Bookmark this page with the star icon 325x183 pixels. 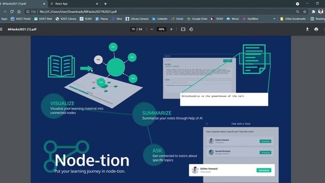tap(305, 12)
